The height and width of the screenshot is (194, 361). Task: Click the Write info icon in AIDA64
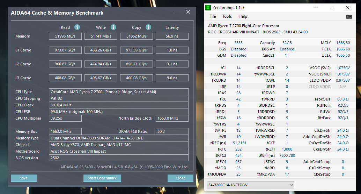tap(113, 27)
